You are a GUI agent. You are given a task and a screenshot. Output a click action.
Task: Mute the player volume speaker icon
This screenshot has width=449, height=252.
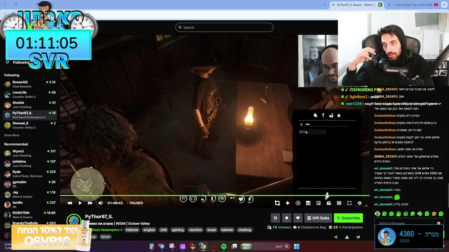(101, 203)
